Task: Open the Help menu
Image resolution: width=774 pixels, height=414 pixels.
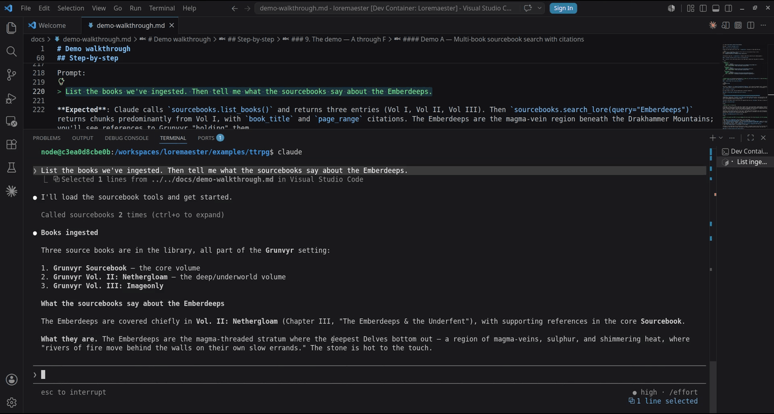Action: pos(189,8)
